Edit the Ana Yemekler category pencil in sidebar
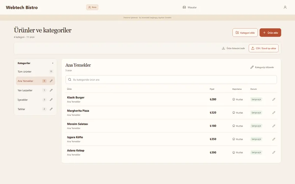The height and width of the screenshot is (184, 295). (51, 81)
